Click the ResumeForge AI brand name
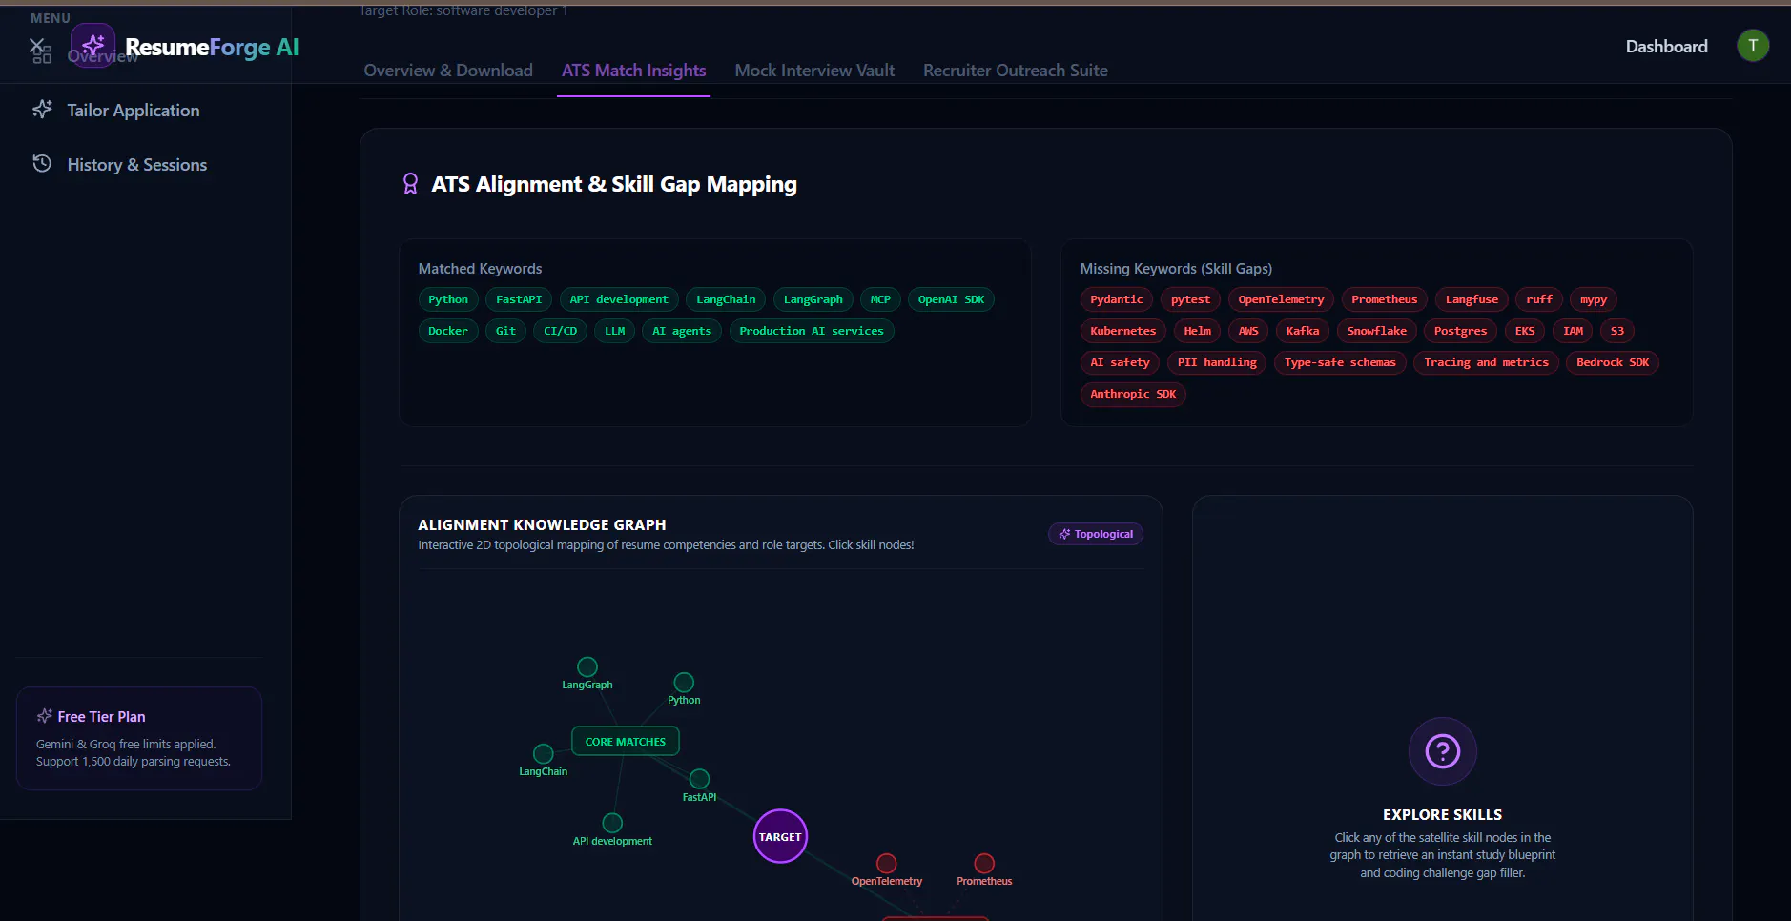 pyautogui.click(x=212, y=47)
